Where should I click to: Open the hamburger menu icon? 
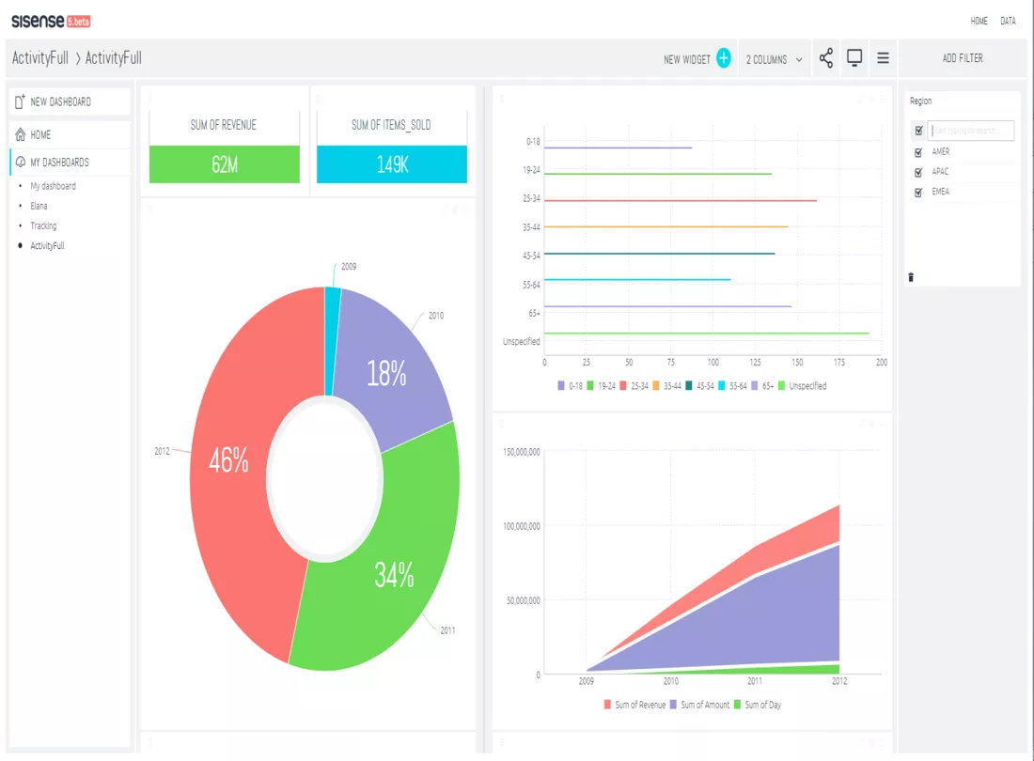click(x=883, y=58)
